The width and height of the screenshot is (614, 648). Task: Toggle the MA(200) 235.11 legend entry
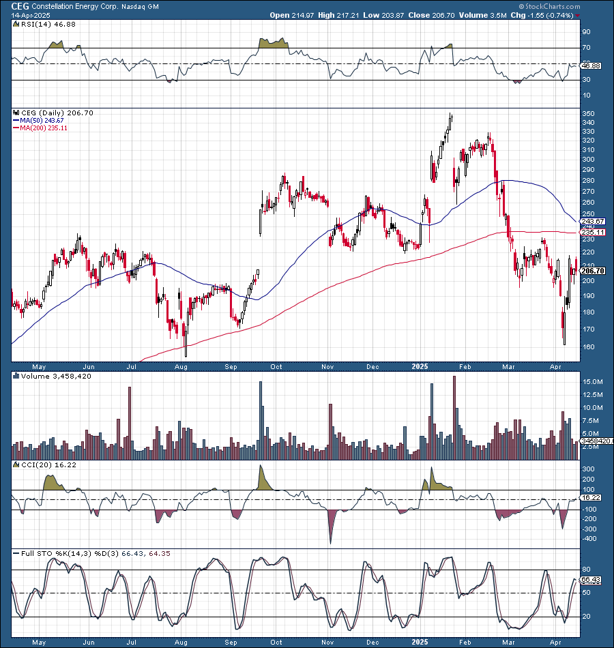tap(42, 128)
